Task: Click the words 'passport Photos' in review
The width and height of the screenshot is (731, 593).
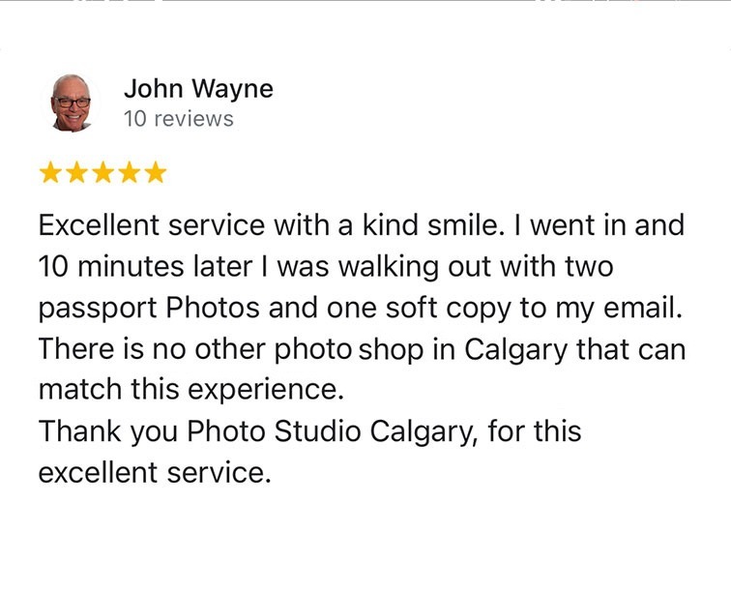Action: click(149, 309)
